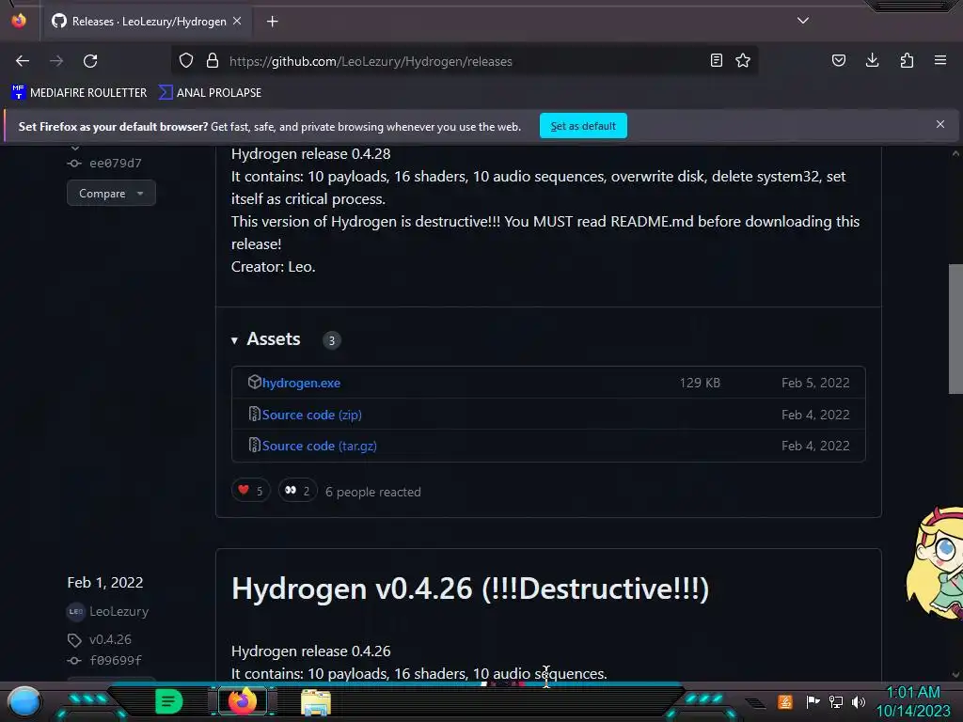The image size is (963, 722).
Task: Toggle reader view icon in address bar
Action: click(716, 61)
